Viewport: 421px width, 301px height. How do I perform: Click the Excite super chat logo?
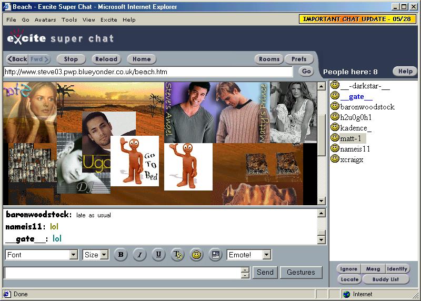60,38
